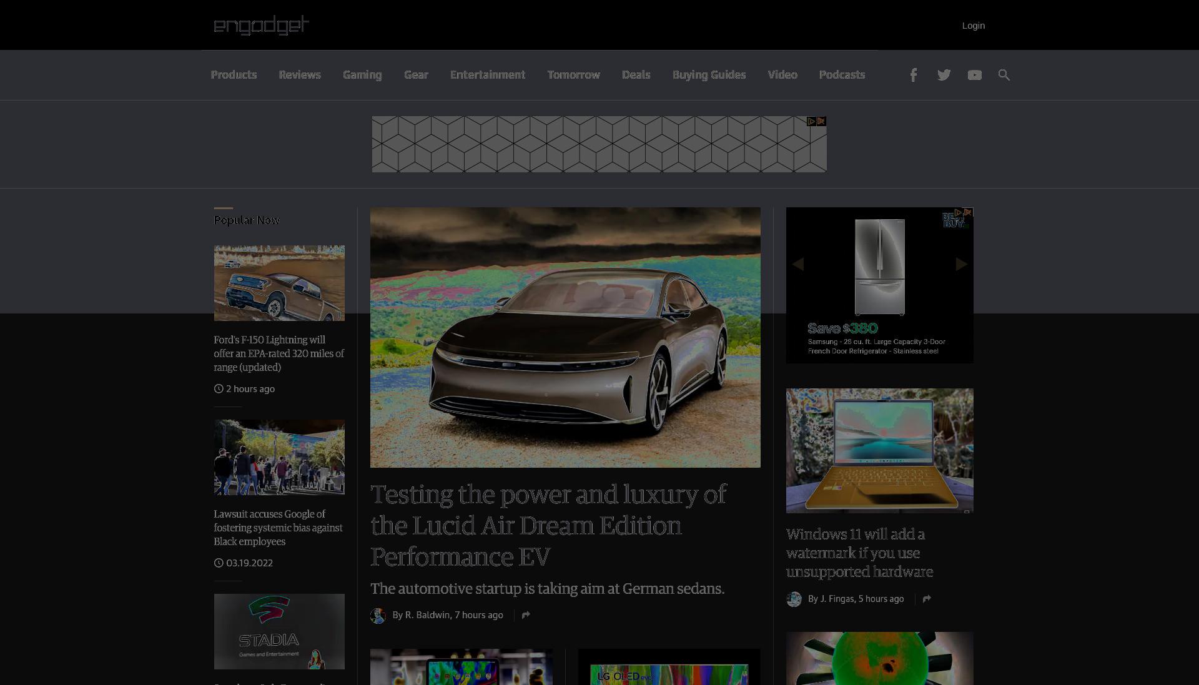Go to the Gaming section
The width and height of the screenshot is (1199, 685).
coord(362,75)
